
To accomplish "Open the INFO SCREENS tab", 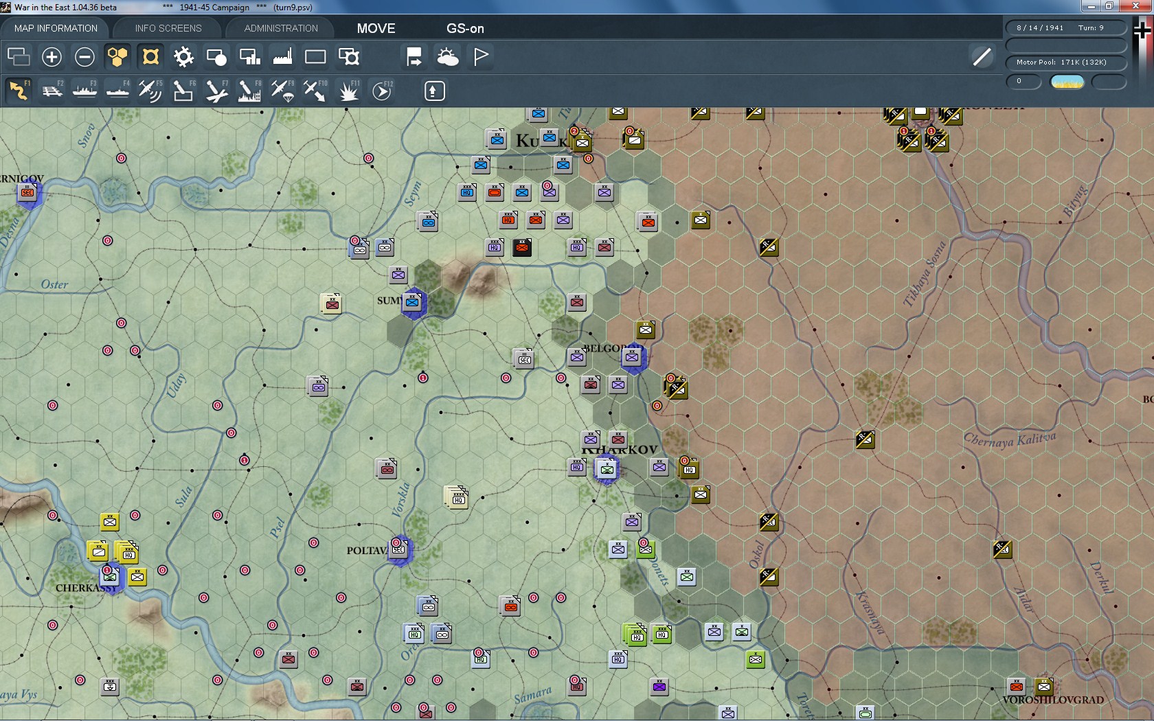I will point(168,28).
